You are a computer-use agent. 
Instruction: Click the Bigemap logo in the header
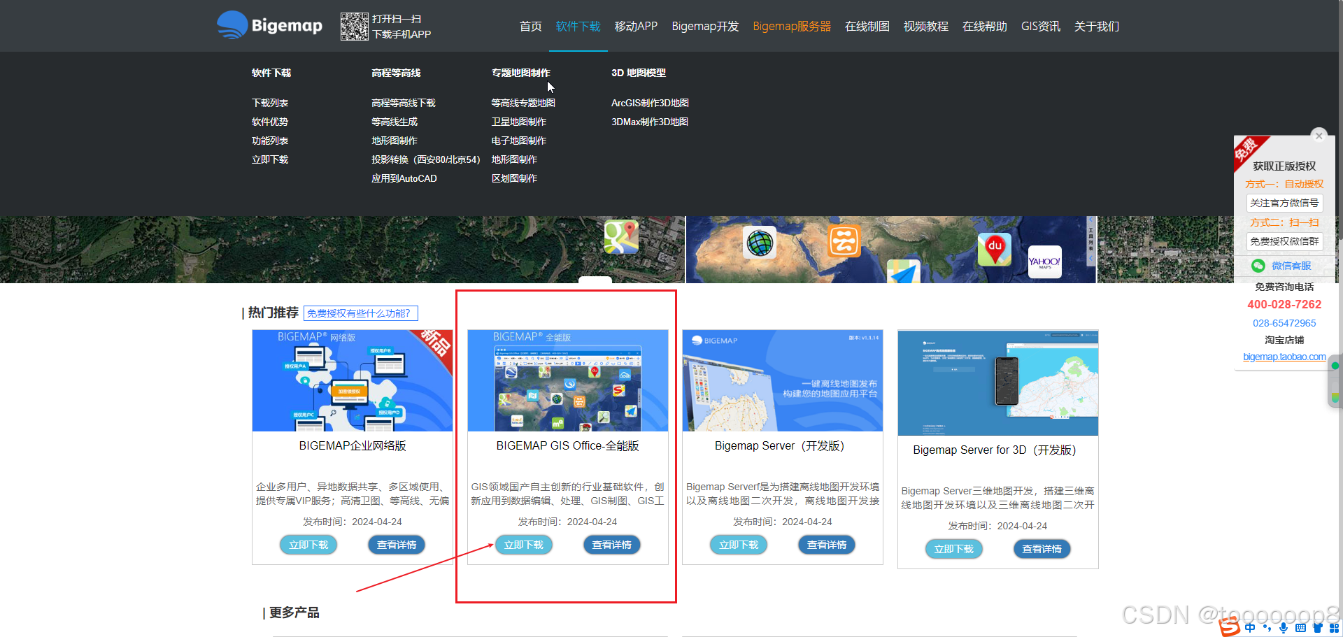tap(270, 25)
